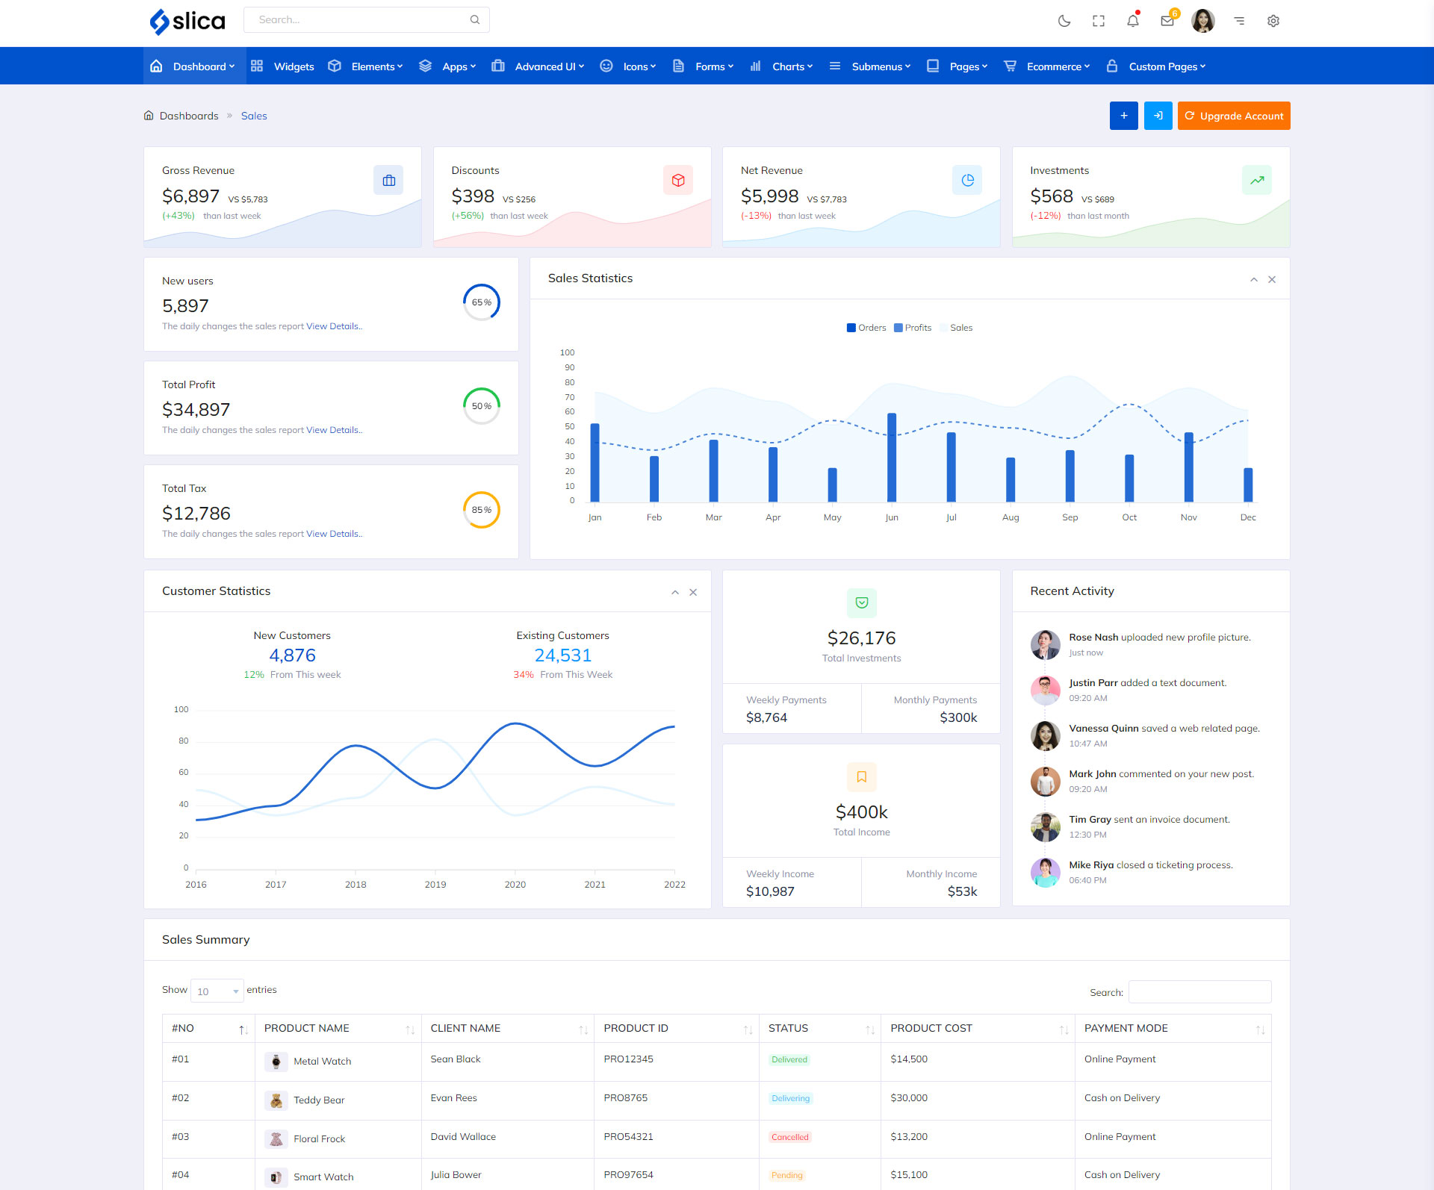Screen dimensions: 1434x1190
Task: Toggle Profits series in chart legend
Action: tap(913, 328)
